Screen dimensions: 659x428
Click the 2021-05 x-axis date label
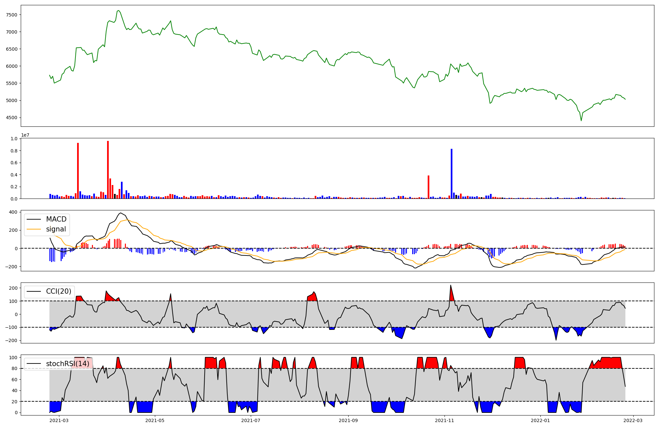click(x=155, y=420)
